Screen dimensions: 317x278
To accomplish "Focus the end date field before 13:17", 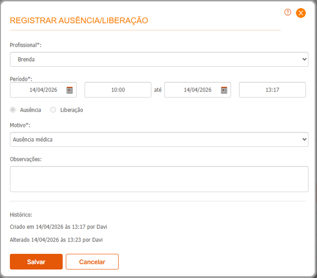I will point(197,90).
